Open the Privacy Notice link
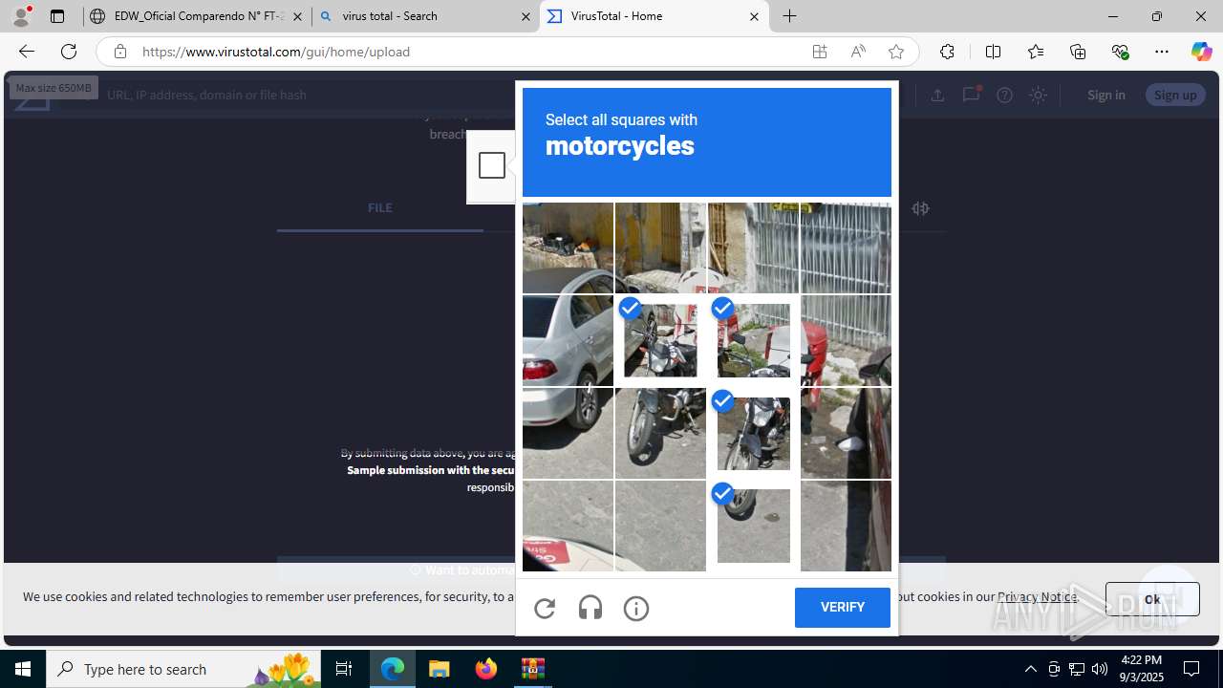The image size is (1223, 688). click(x=1038, y=596)
